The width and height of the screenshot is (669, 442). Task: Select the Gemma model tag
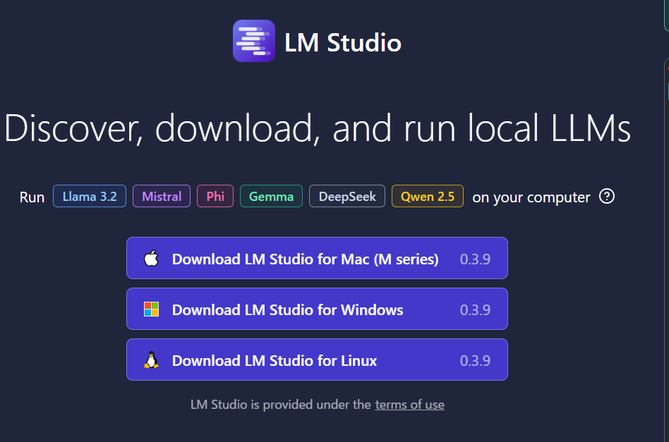point(272,197)
